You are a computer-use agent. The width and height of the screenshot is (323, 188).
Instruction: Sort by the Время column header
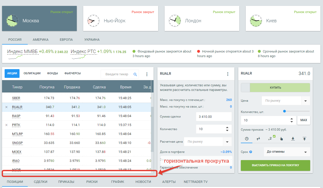(126, 87)
